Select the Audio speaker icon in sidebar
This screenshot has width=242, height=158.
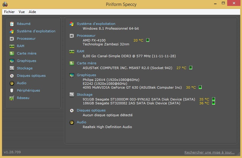tap(12, 83)
